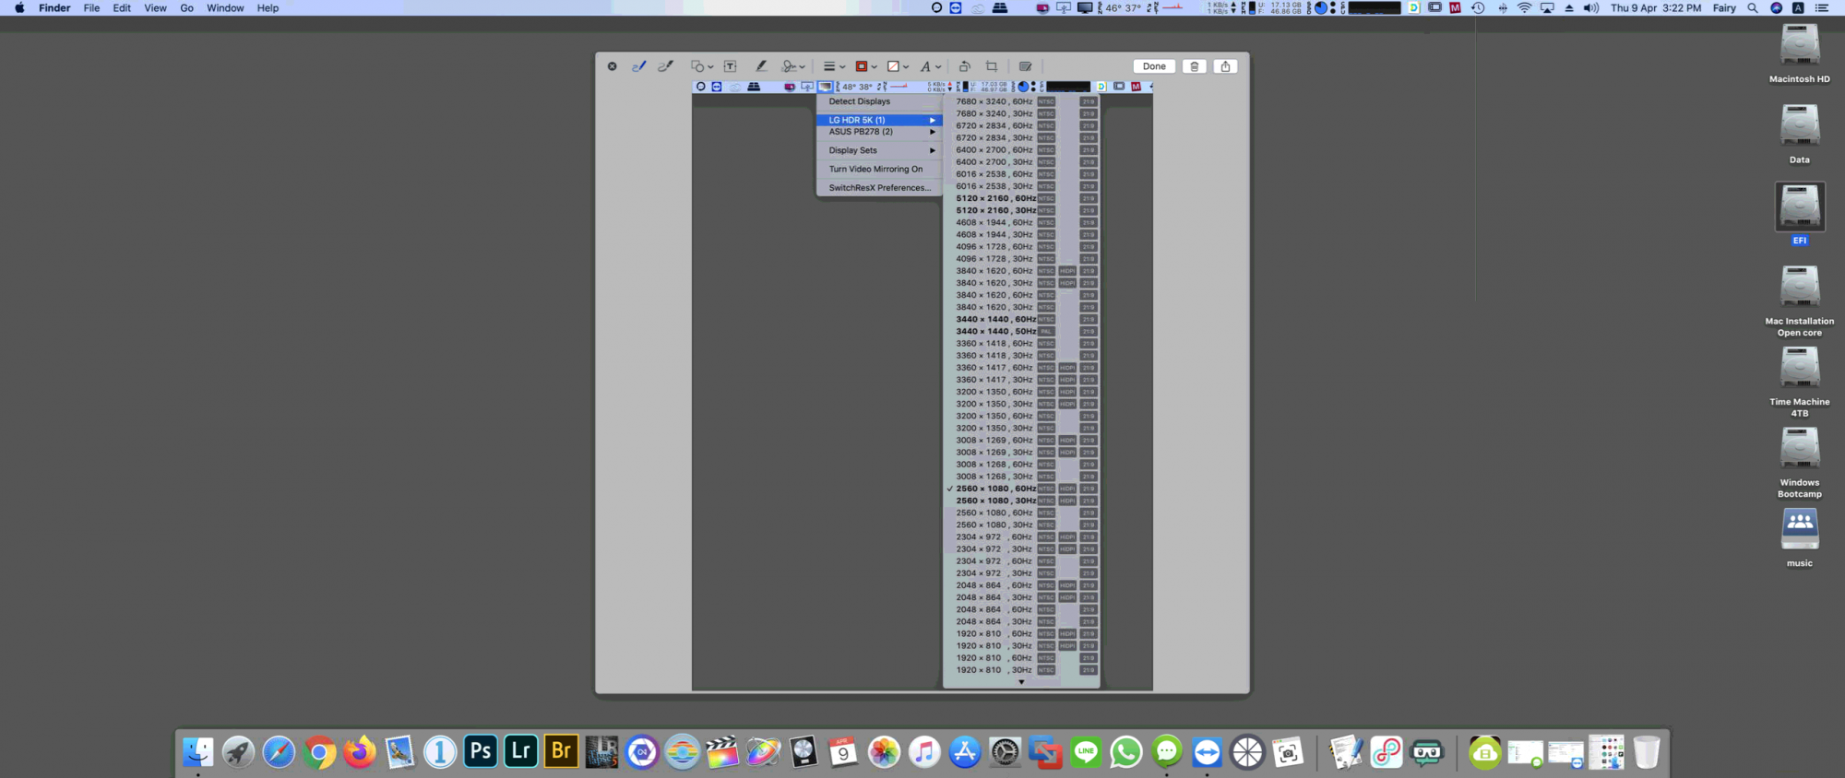1845x778 pixels.
Task: Choose the Text box tool in markup toolbar
Action: click(730, 66)
